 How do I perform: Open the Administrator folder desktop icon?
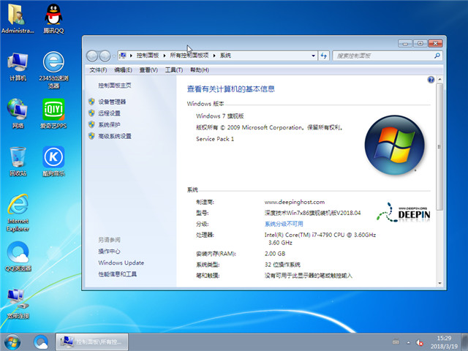point(17,18)
